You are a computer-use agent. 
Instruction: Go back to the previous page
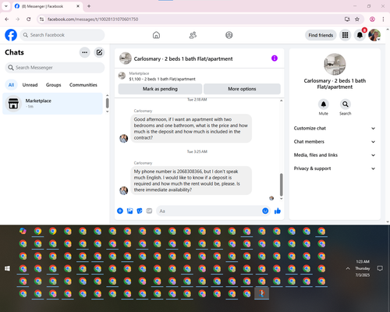[x=7, y=19]
